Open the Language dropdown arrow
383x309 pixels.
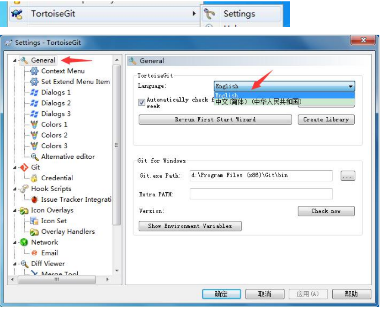351,86
